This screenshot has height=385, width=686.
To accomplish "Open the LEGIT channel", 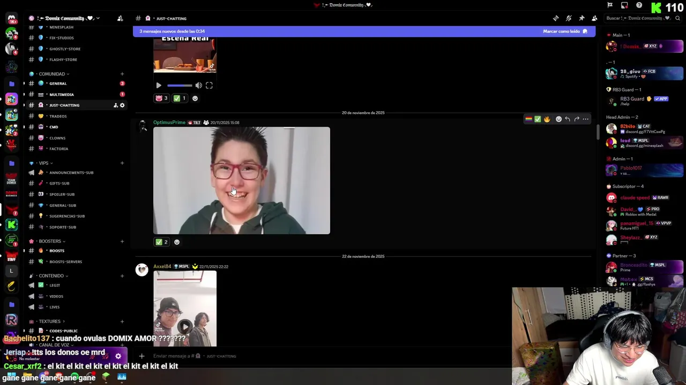I will [x=77, y=285].
